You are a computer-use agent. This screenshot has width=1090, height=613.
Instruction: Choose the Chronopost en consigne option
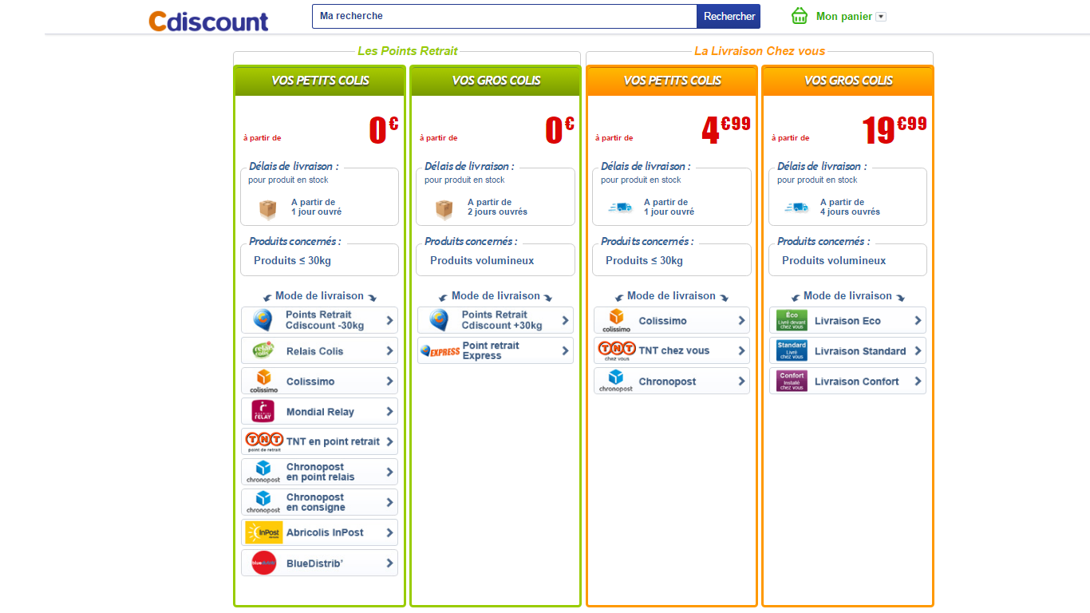pos(319,502)
